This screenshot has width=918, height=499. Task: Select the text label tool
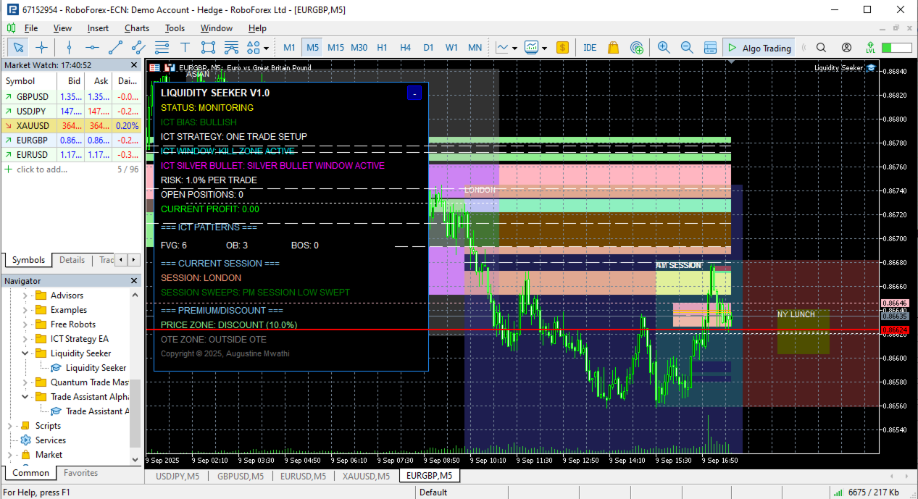click(185, 48)
